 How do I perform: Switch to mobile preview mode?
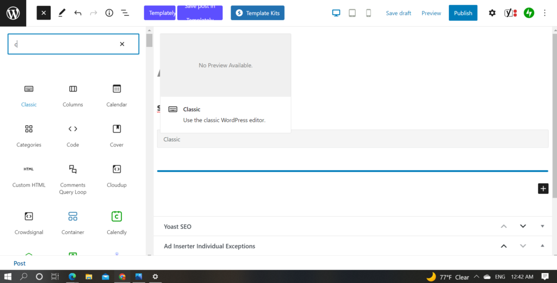click(368, 13)
